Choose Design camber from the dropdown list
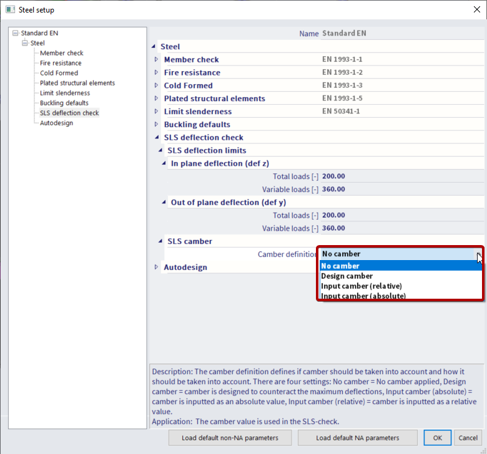The image size is (487, 454). tap(347, 276)
